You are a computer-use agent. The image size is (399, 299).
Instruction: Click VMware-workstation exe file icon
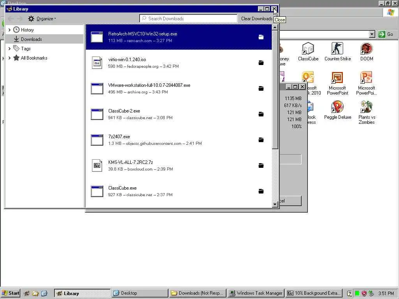coord(97,88)
